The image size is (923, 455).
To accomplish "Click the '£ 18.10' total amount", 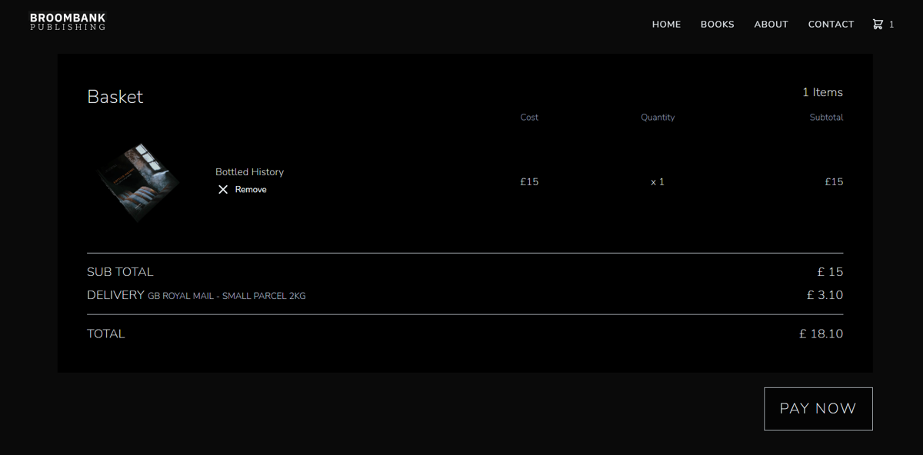I will pos(821,334).
